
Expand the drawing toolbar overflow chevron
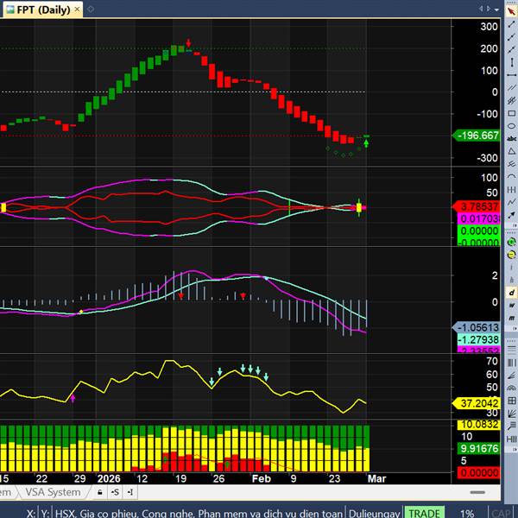[x=515, y=225]
